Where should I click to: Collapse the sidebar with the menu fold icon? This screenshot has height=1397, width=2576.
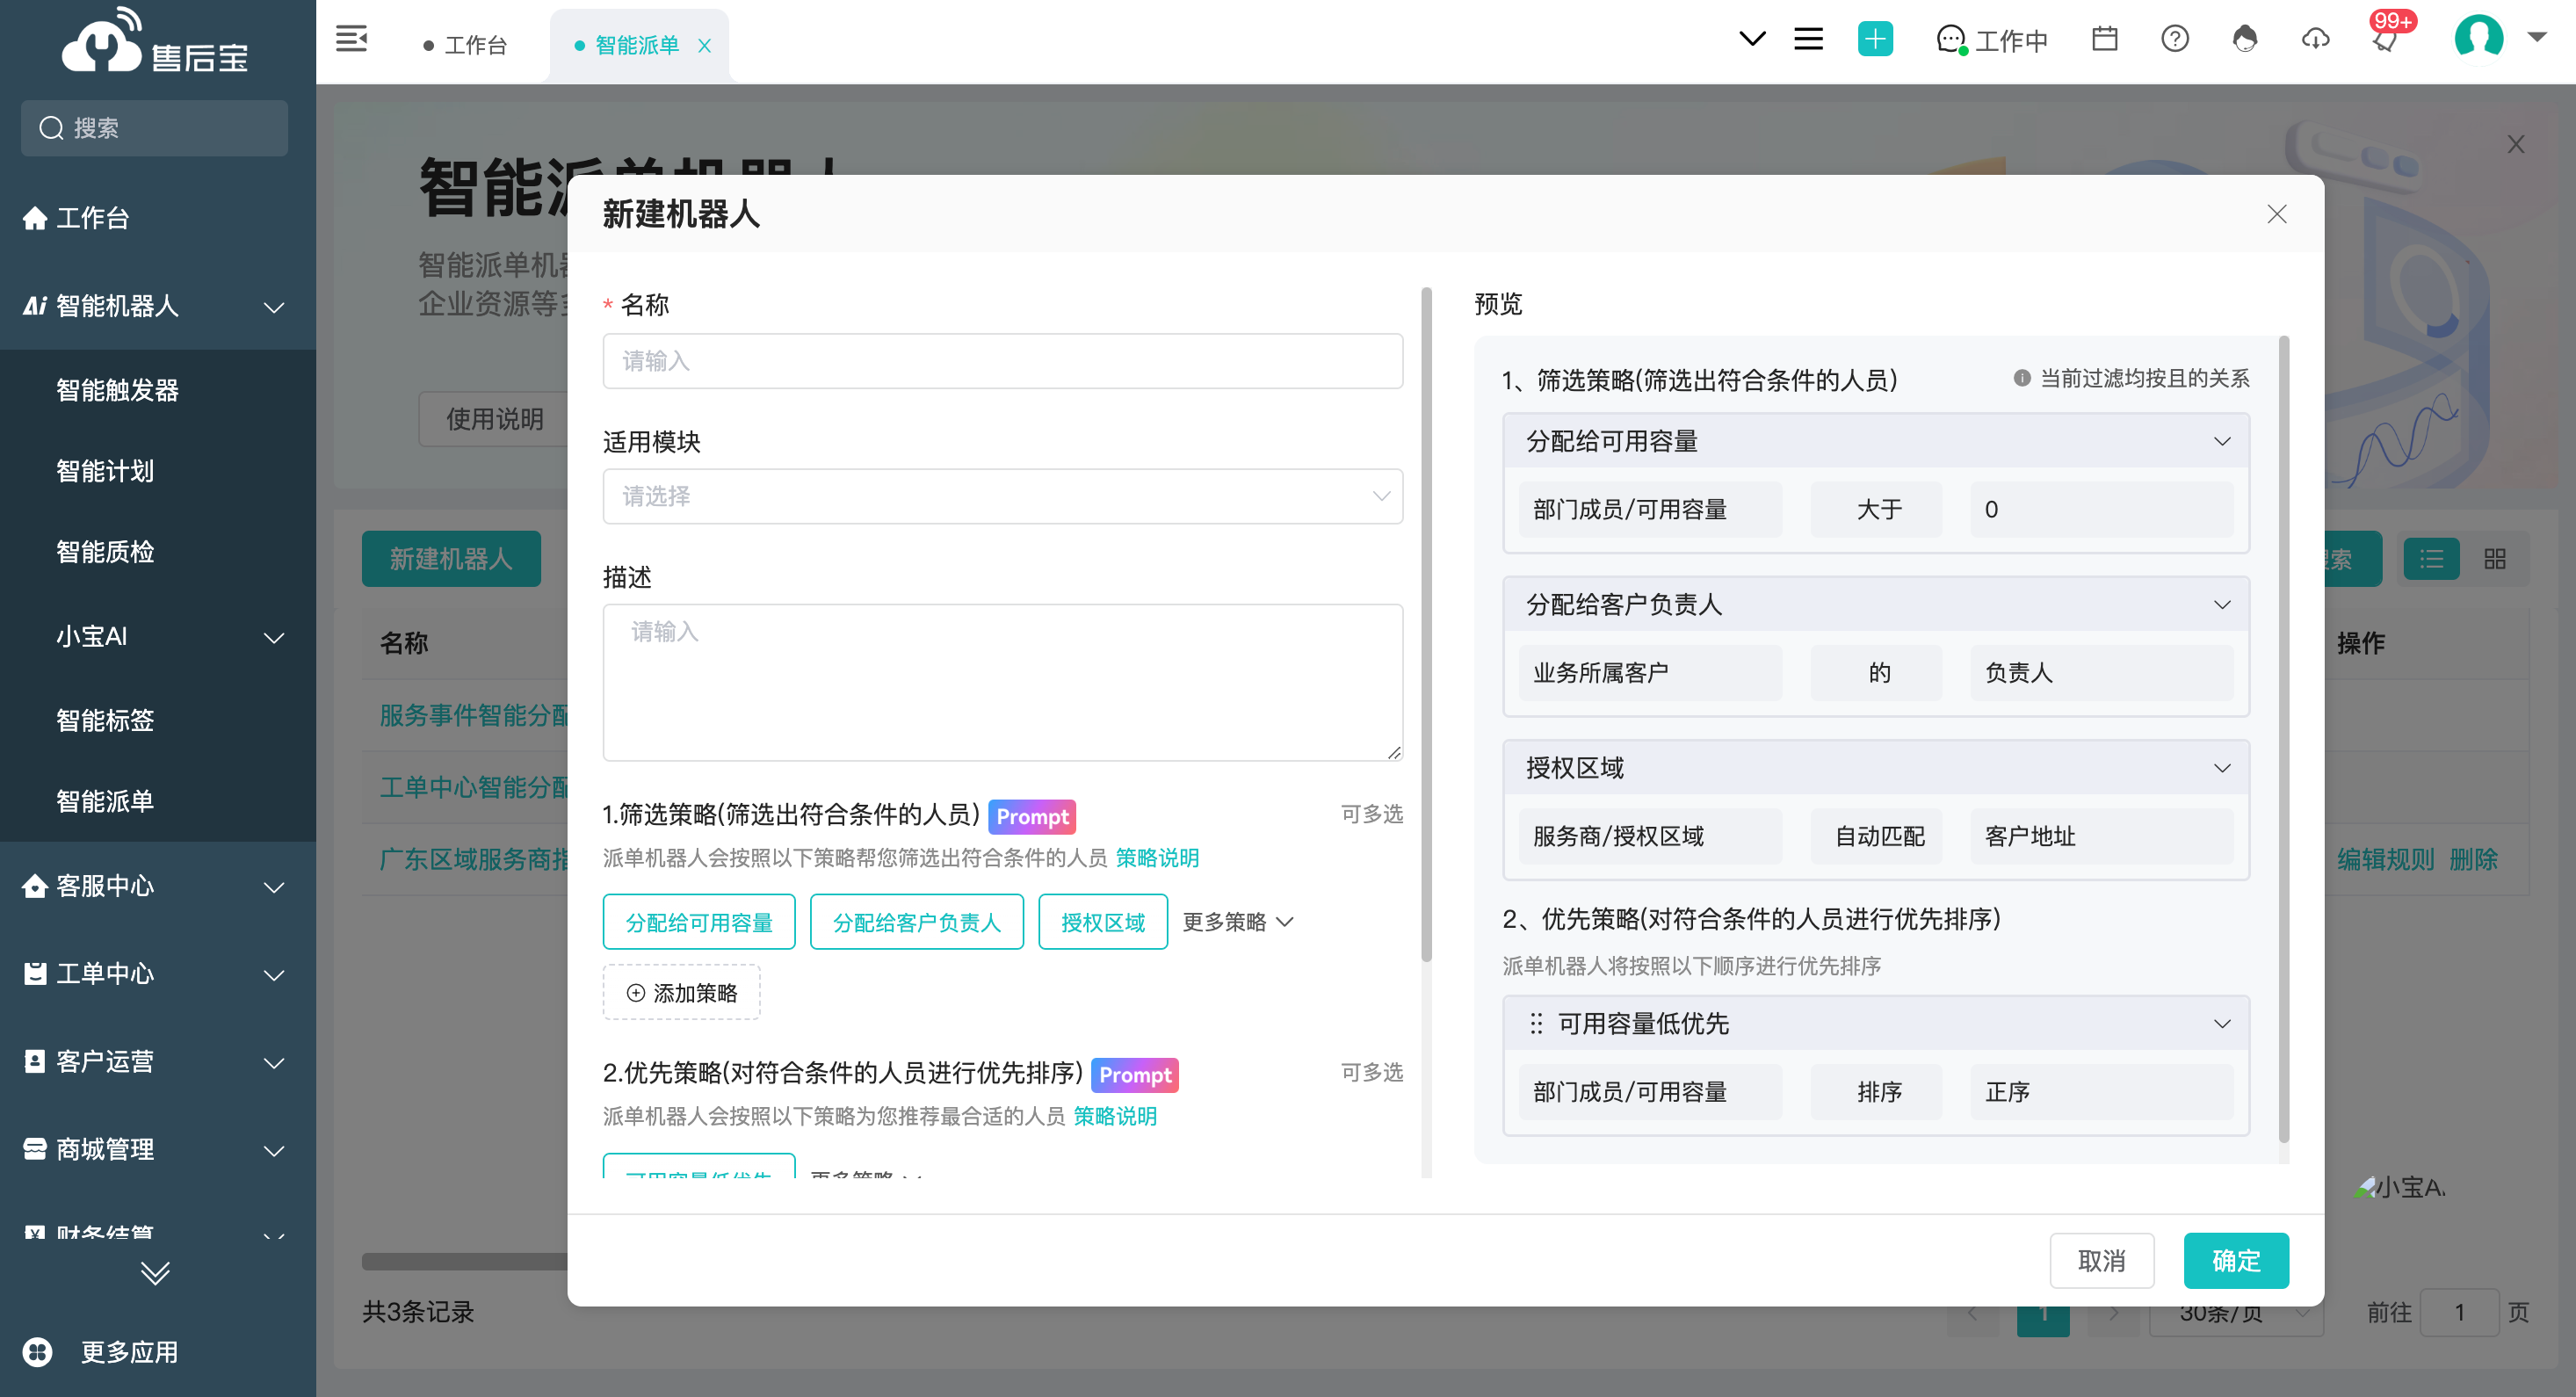(x=351, y=40)
